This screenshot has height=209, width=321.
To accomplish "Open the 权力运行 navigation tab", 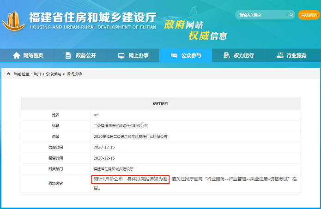I will 238,55.
